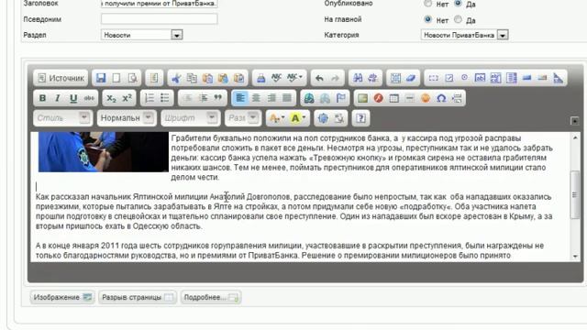This screenshot has height=330, width=587.
Task: Collapse the editor toolbar
Action: click(x=574, y=121)
